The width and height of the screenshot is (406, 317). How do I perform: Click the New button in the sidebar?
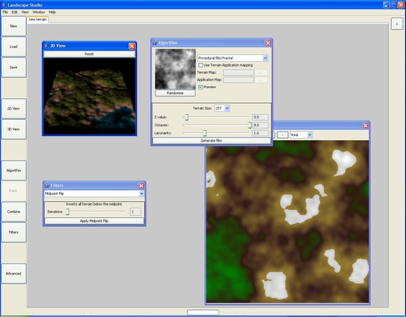click(14, 26)
